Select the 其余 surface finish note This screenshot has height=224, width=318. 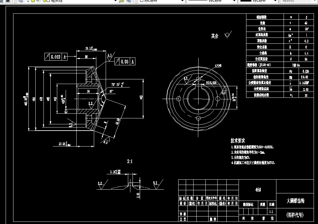click(215, 36)
